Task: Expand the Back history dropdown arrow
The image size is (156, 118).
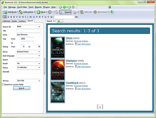Action: click(x=47, y=12)
